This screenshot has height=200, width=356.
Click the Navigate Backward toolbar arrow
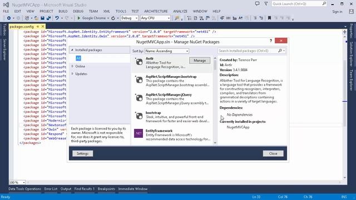[x=9, y=18]
